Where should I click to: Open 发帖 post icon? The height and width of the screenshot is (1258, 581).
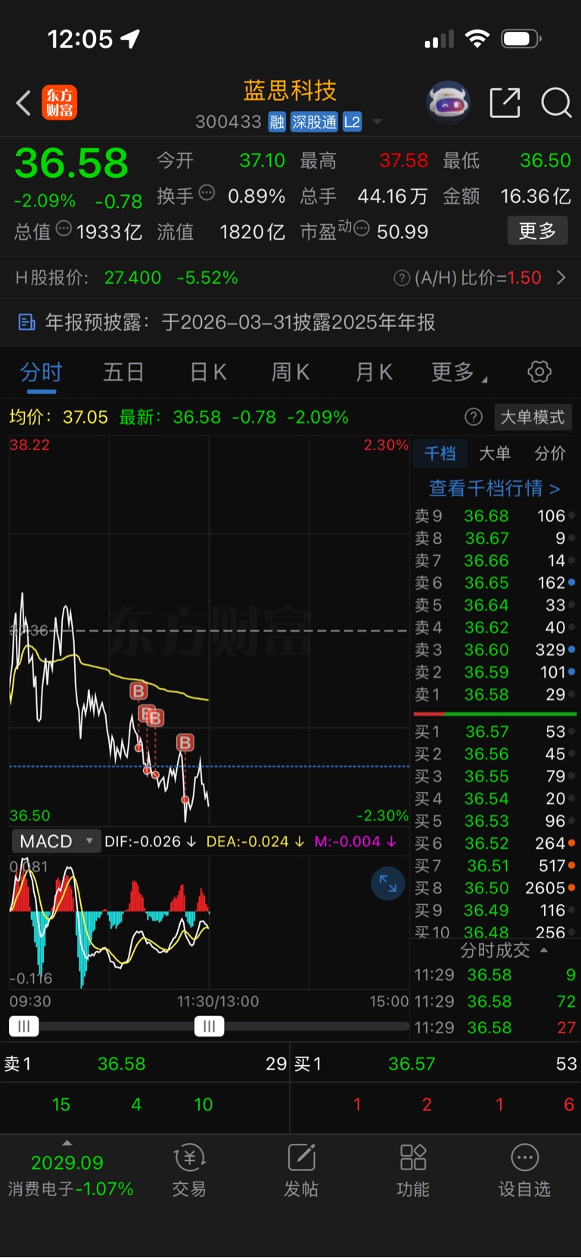pos(301,1171)
